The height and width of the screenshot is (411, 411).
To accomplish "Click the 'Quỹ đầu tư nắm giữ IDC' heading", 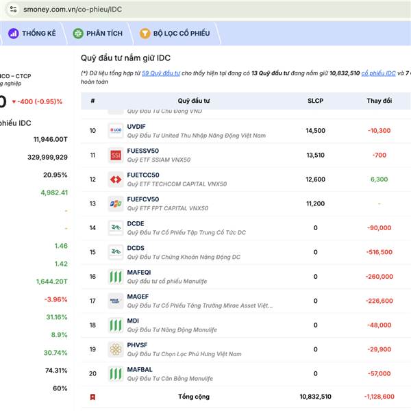I will coord(125,58).
